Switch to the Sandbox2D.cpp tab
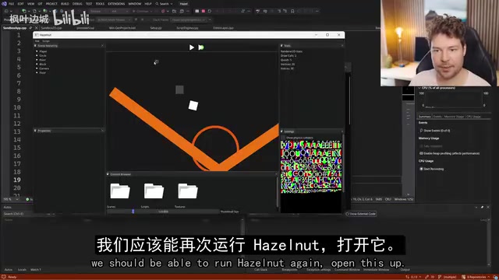 51,28
